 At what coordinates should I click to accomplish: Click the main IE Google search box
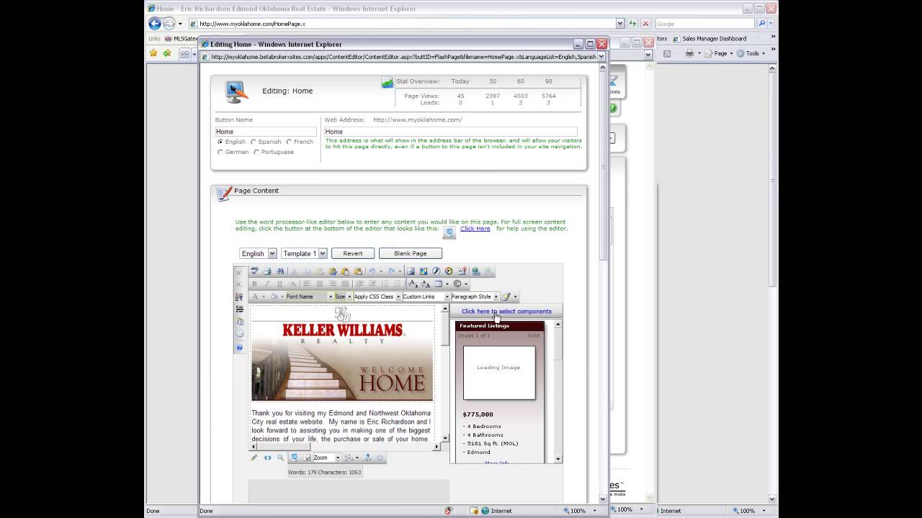click(704, 24)
